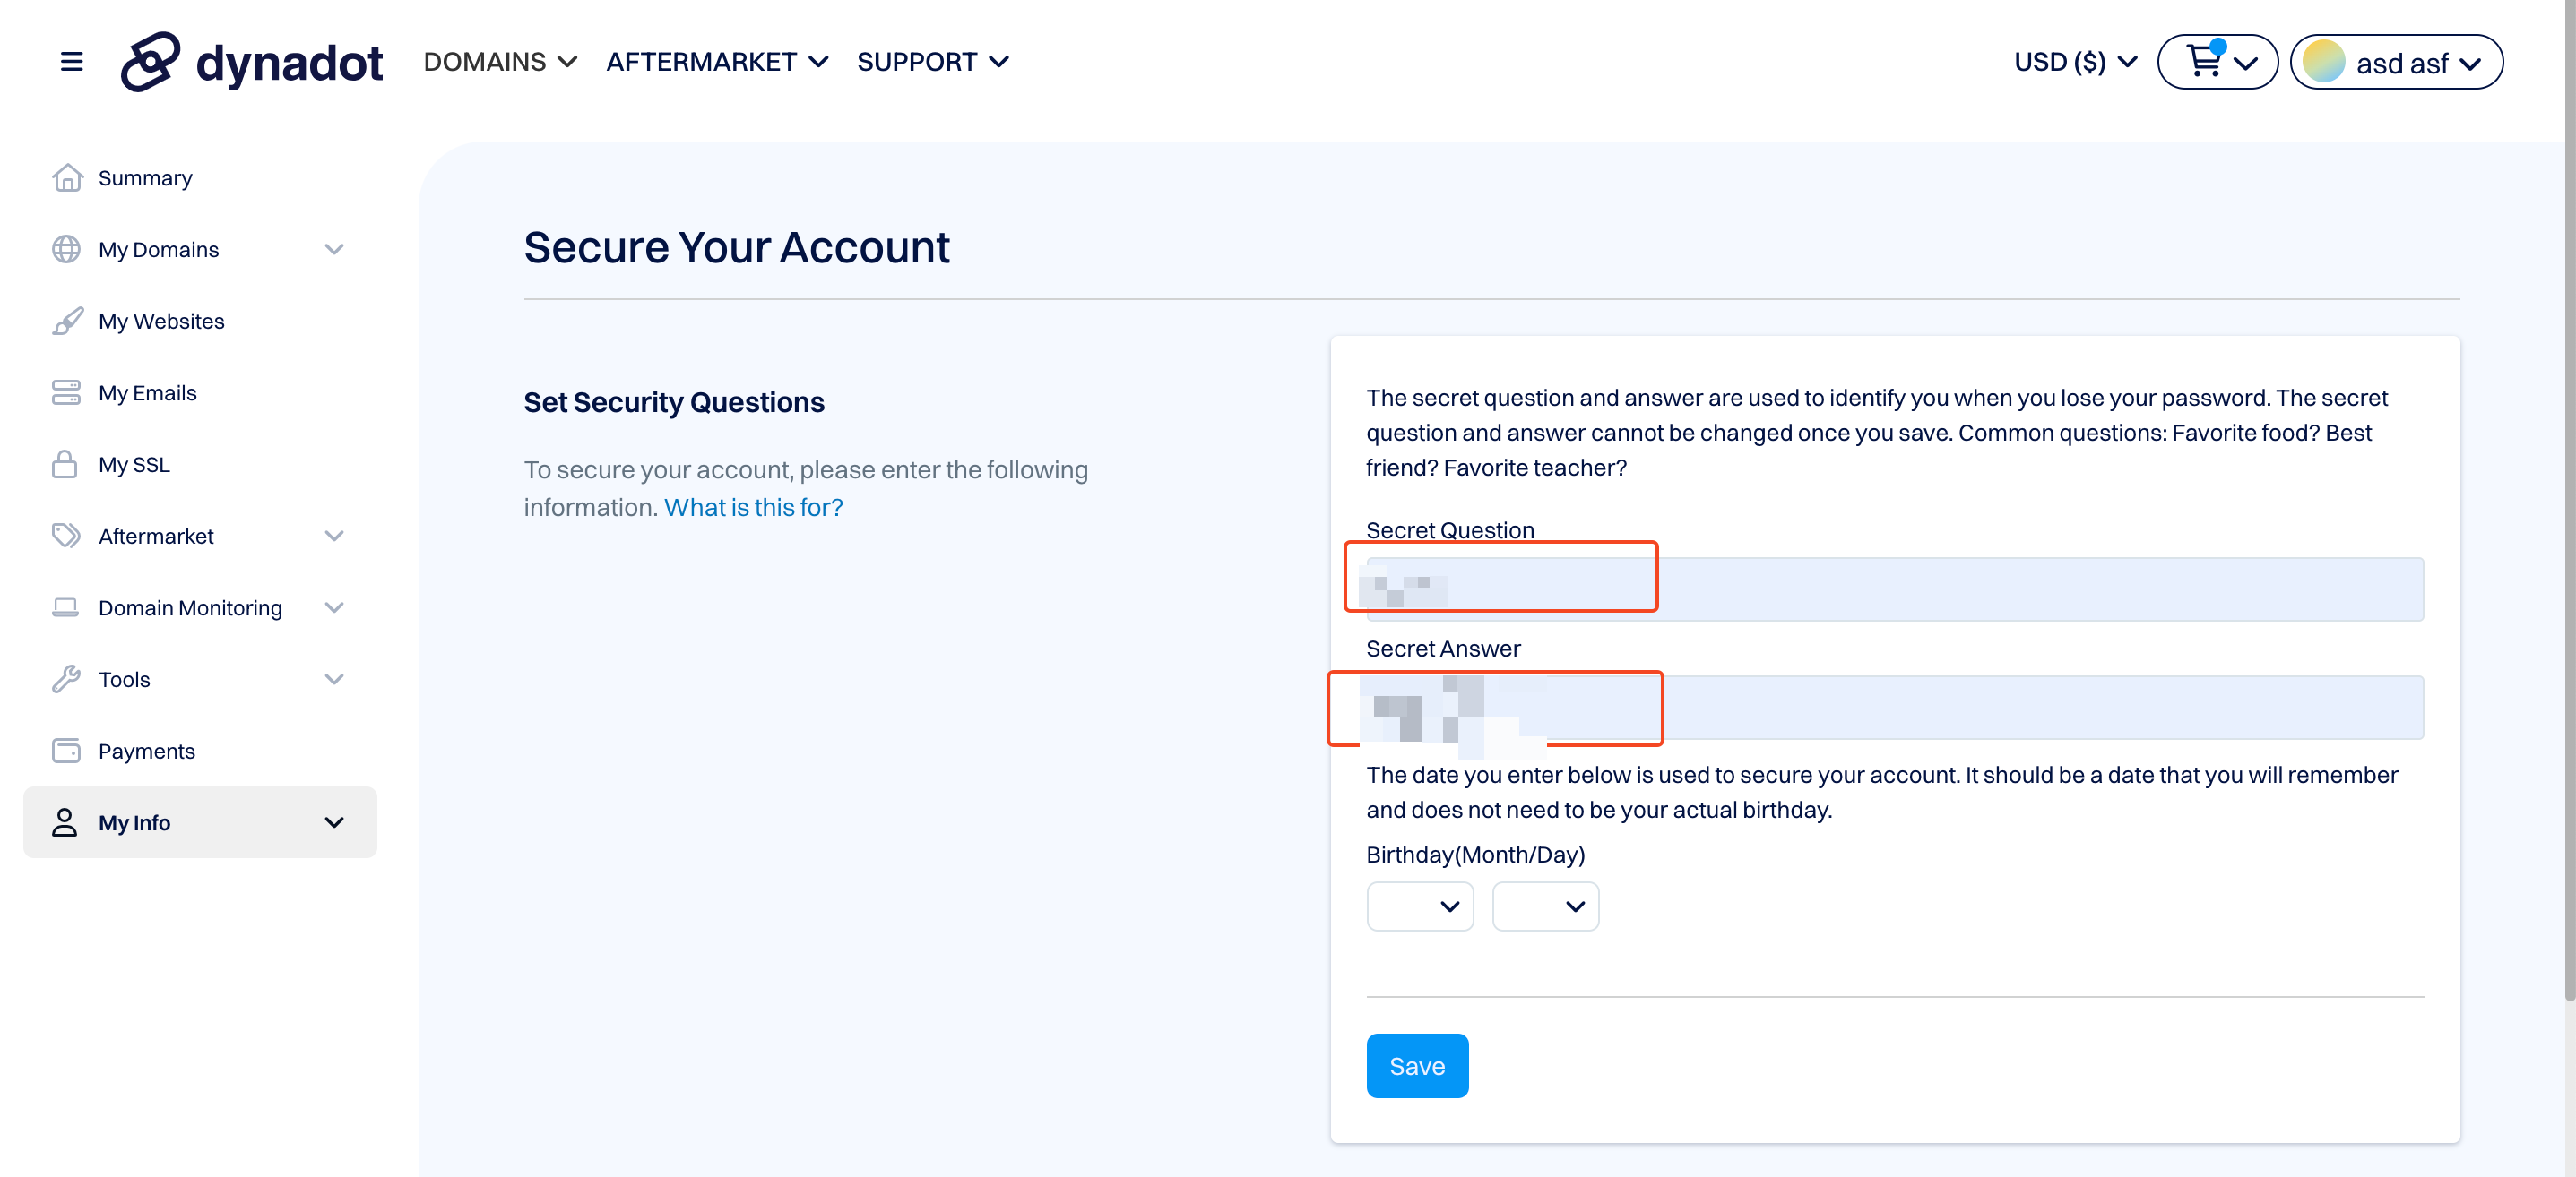The image size is (2576, 1177).
Task: Expand the Domain Monitoring chevron
Action: click(x=334, y=607)
